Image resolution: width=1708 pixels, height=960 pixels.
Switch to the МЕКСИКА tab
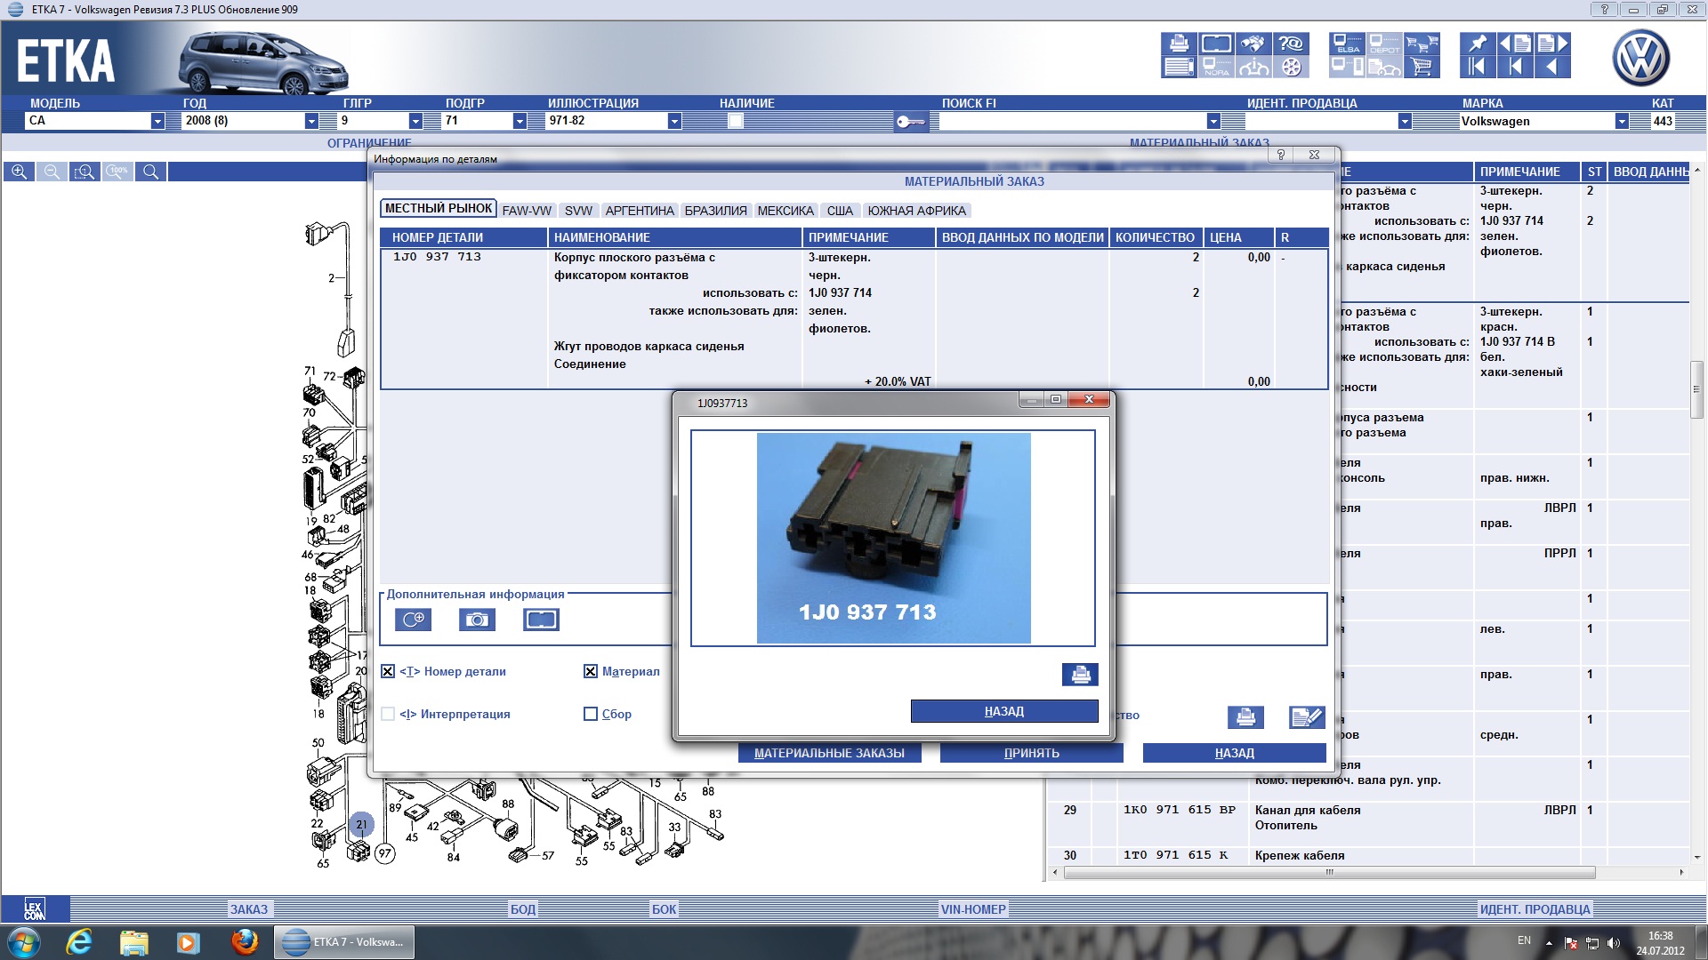(x=786, y=211)
